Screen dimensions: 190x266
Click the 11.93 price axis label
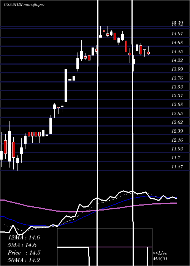tap(177, 149)
